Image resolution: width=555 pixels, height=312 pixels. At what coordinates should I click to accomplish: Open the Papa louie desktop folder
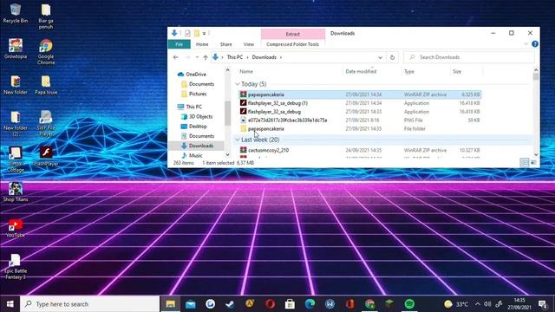(46, 85)
